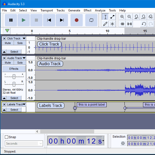Open the time display format dropdown arrow
Image resolution: width=155 pixels, height=155 pixels.
[x=103, y=141]
